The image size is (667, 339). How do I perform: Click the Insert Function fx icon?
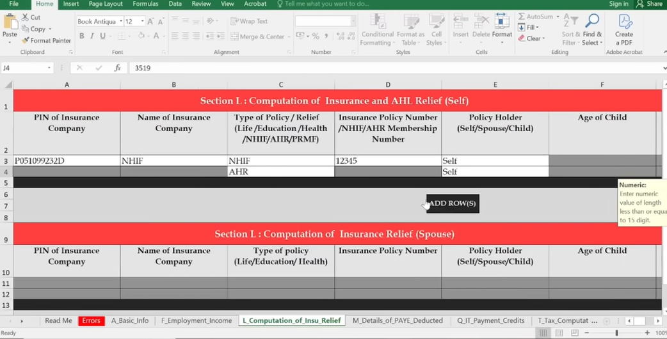pyautogui.click(x=117, y=68)
